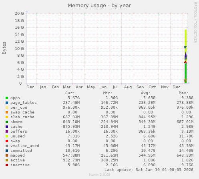Click the committed navy legend swatch

(7, 151)
